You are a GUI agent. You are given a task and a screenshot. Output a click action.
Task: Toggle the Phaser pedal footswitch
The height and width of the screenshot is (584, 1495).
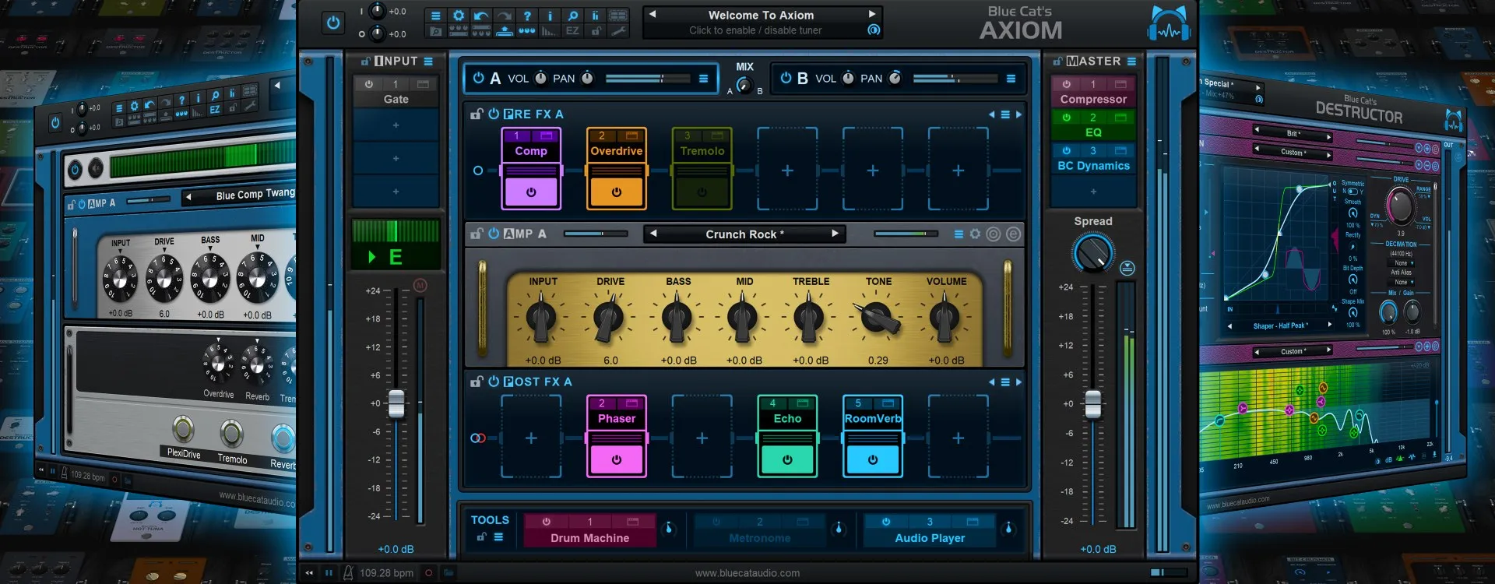tap(617, 459)
